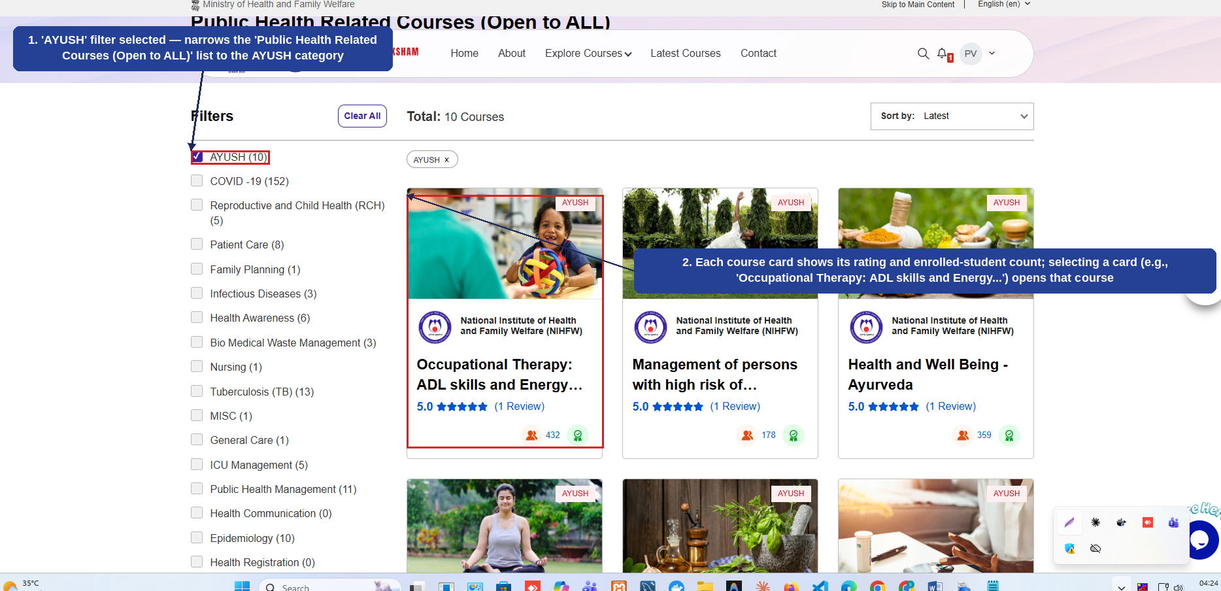Check the Epidemiology (10) filter
This screenshot has width=1221, height=591.
coord(197,537)
